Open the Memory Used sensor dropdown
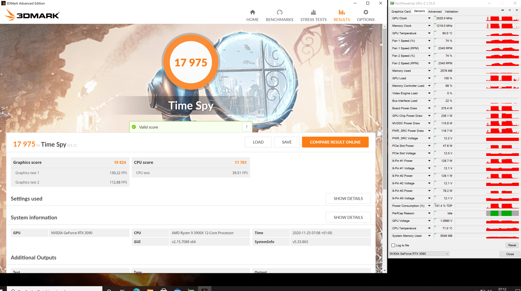The height and width of the screenshot is (291, 521). pyautogui.click(x=429, y=71)
